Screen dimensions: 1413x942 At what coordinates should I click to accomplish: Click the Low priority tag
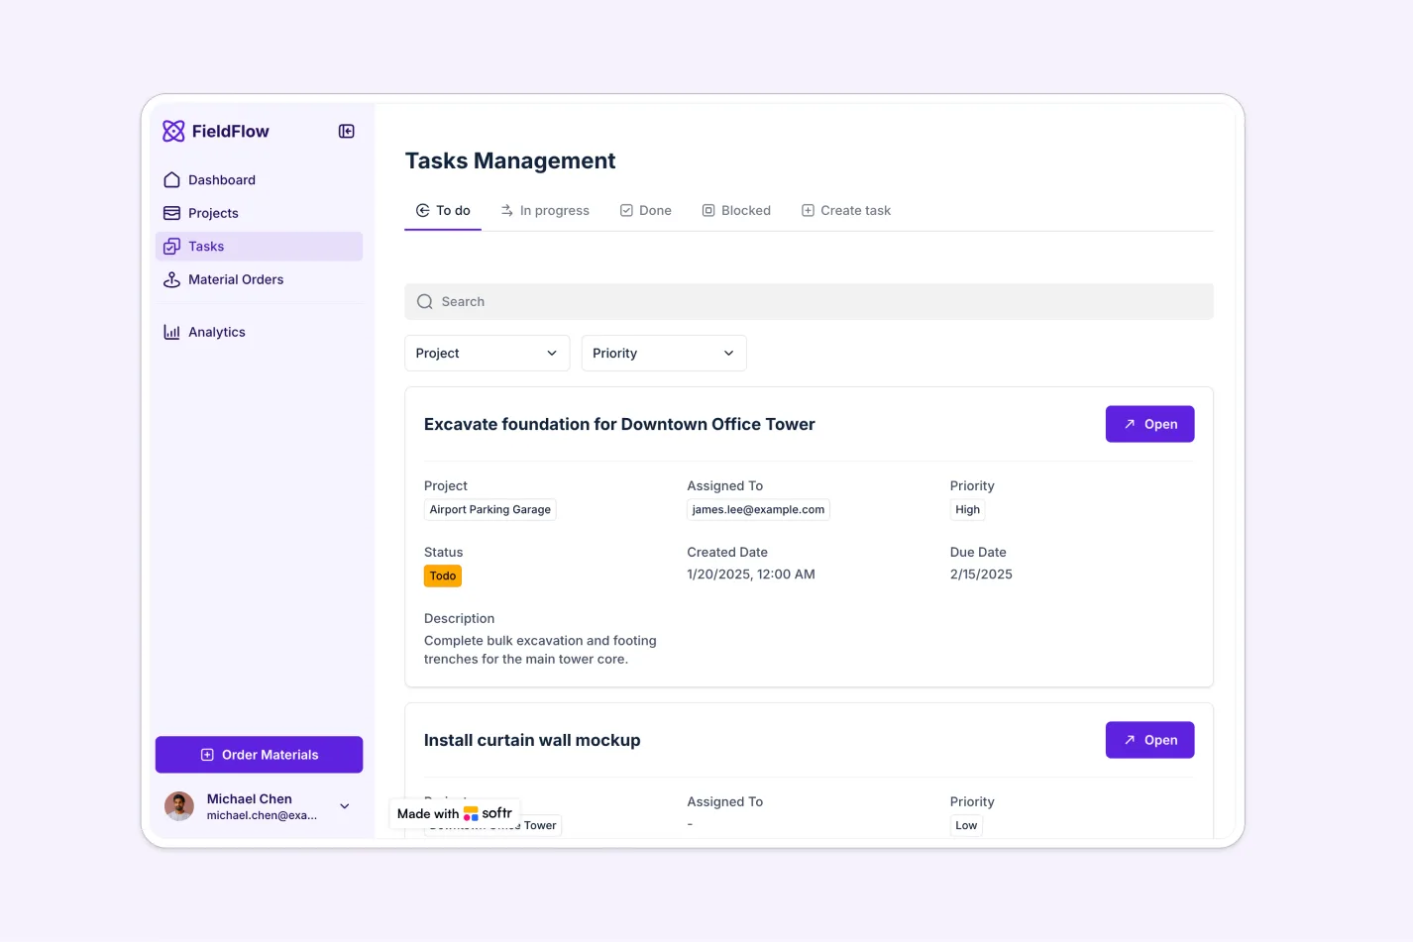click(x=966, y=825)
